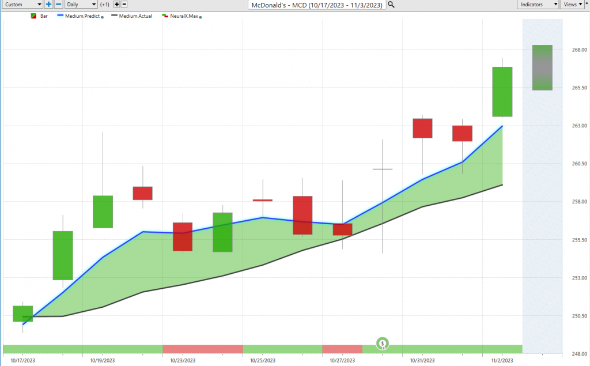The height and width of the screenshot is (366, 590).
Task: Click the shaded forecast candle for 11/3/2023
Action: tap(542, 68)
